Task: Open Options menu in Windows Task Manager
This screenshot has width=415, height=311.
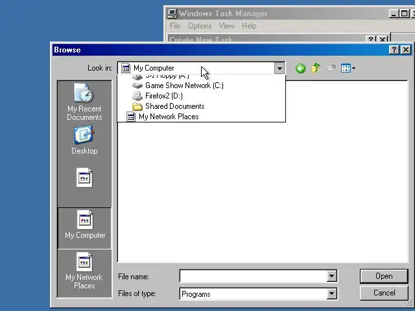Action: (200, 26)
